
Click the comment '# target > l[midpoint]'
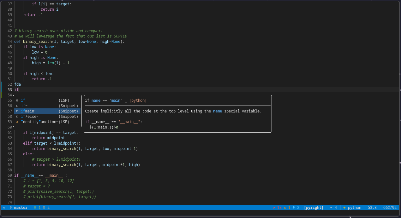tap(56, 159)
